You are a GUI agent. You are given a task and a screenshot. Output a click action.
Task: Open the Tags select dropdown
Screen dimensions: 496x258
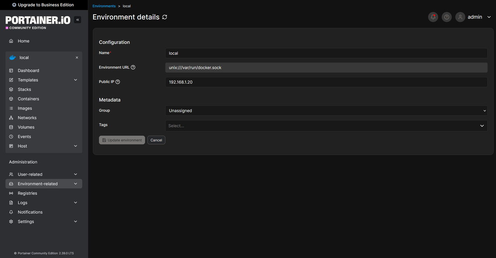pos(326,126)
